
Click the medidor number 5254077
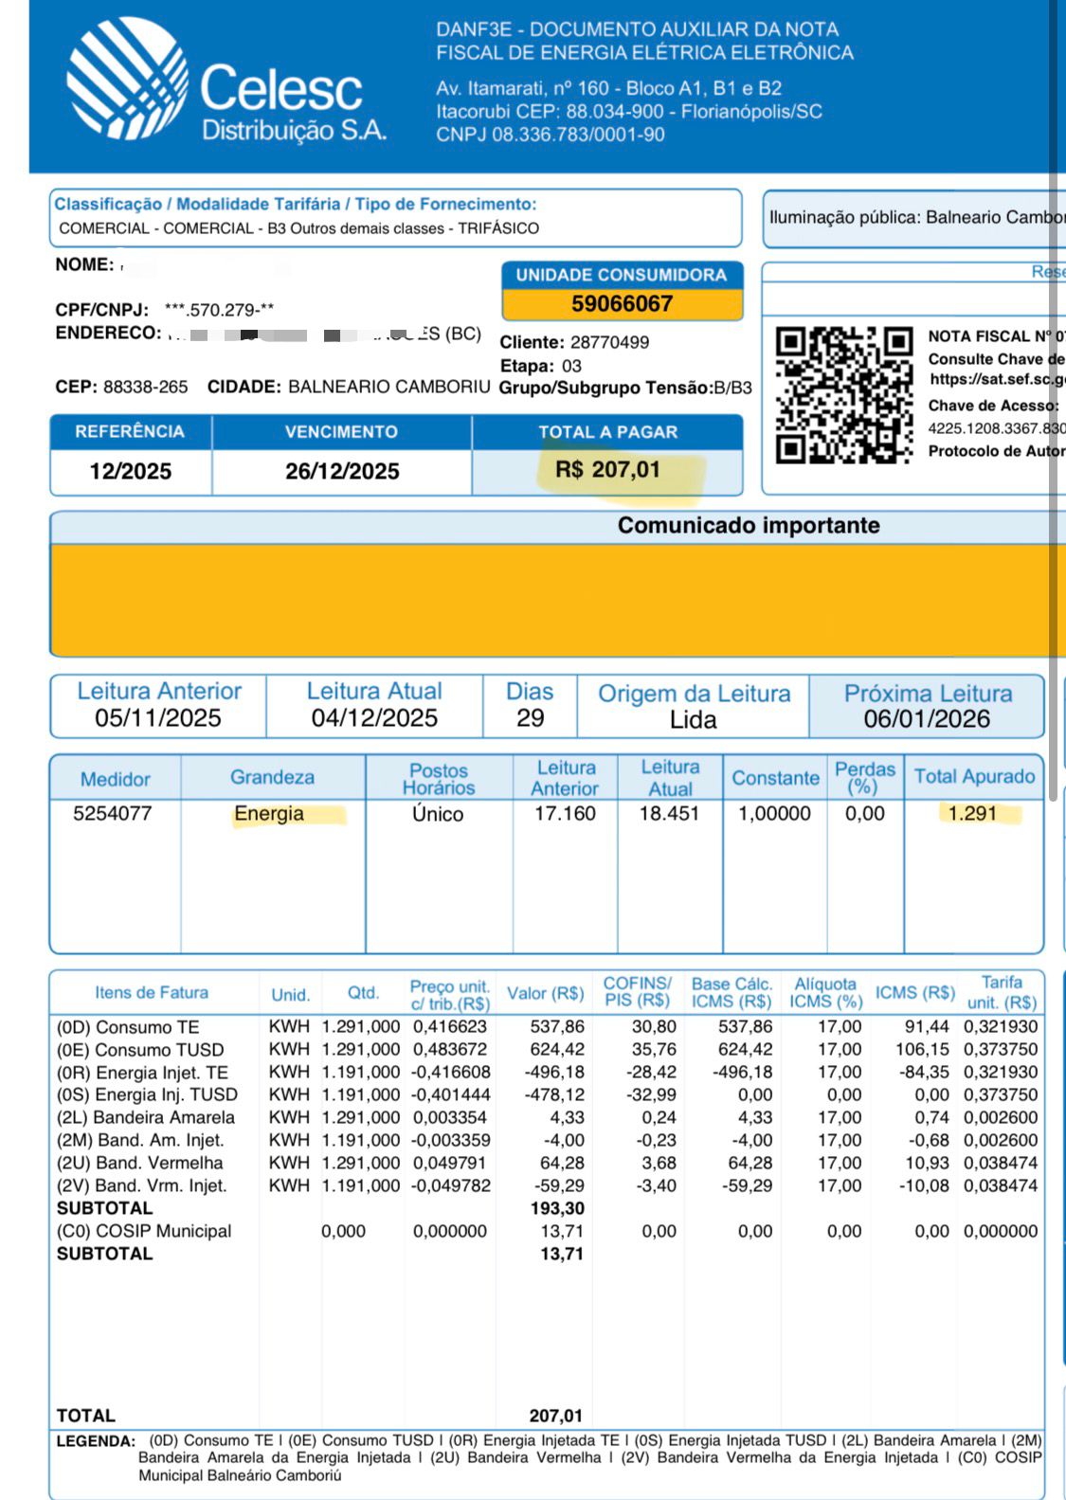coord(113,813)
